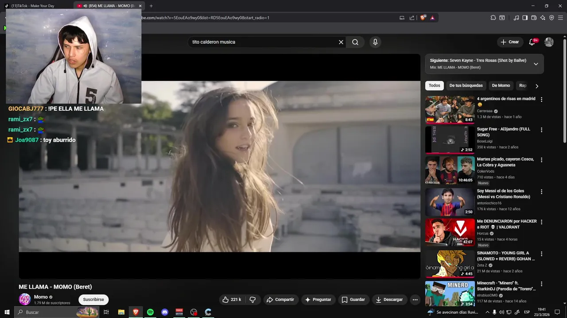Open options for '4 argentinos de risas en madrid'
This screenshot has width=567, height=318.
(541, 100)
